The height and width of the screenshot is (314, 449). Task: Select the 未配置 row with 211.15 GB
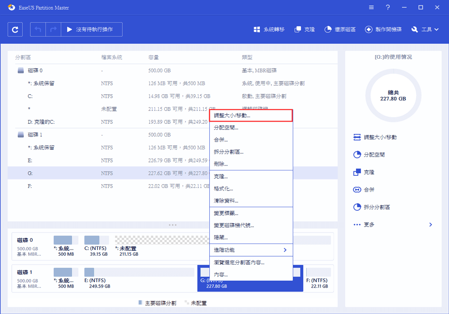pyautogui.click(x=173, y=109)
